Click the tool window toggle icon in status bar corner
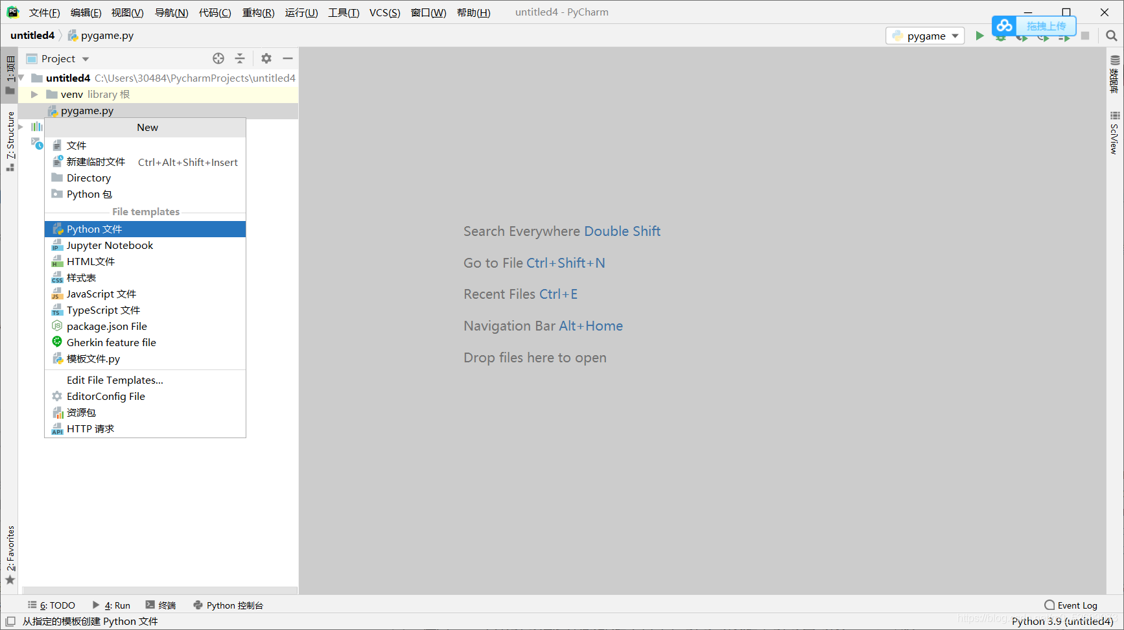The width and height of the screenshot is (1124, 630). 10,621
